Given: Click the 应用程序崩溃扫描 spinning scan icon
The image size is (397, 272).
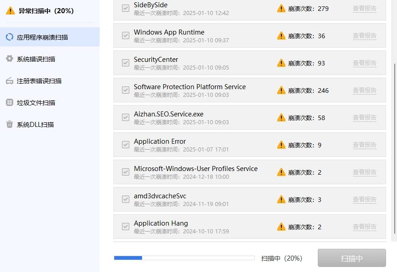Looking at the screenshot, I should click(9, 37).
